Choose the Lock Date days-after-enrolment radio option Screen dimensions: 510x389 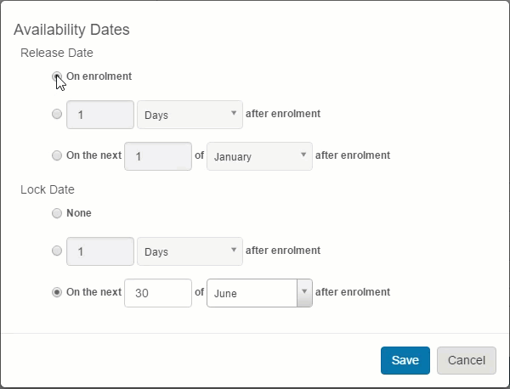point(57,251)
